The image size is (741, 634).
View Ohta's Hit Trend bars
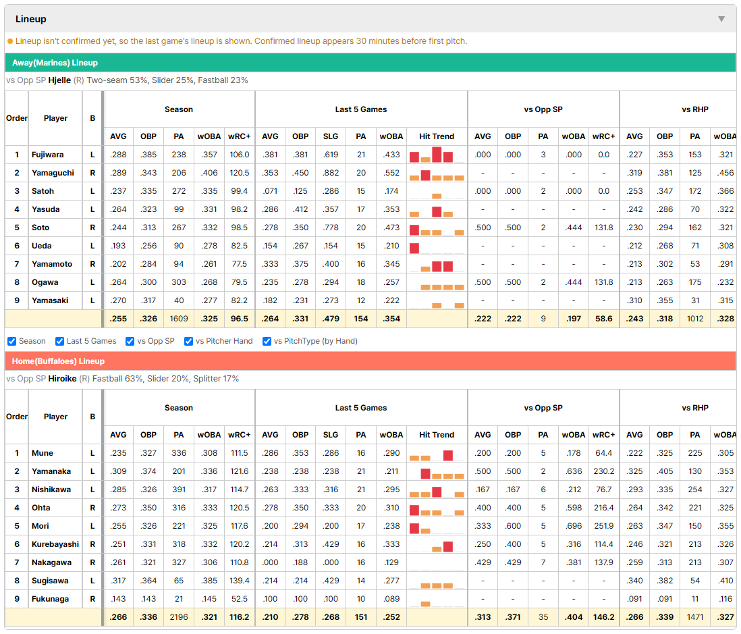click(437, 508)
